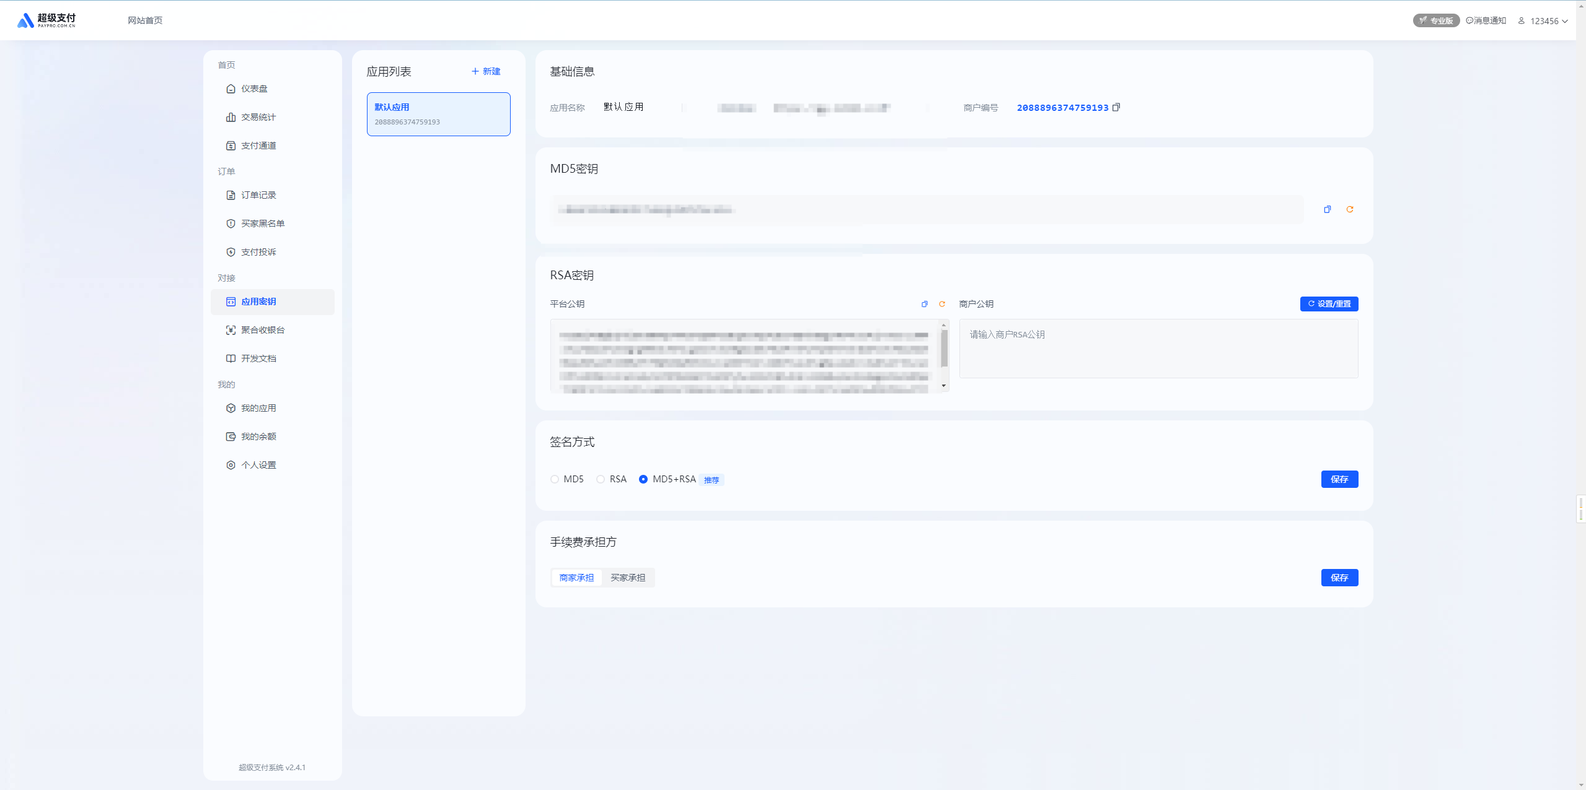The height and width of the screenshot is (790, 1586).
Task: Copy the platform public key
Action: 924,304
